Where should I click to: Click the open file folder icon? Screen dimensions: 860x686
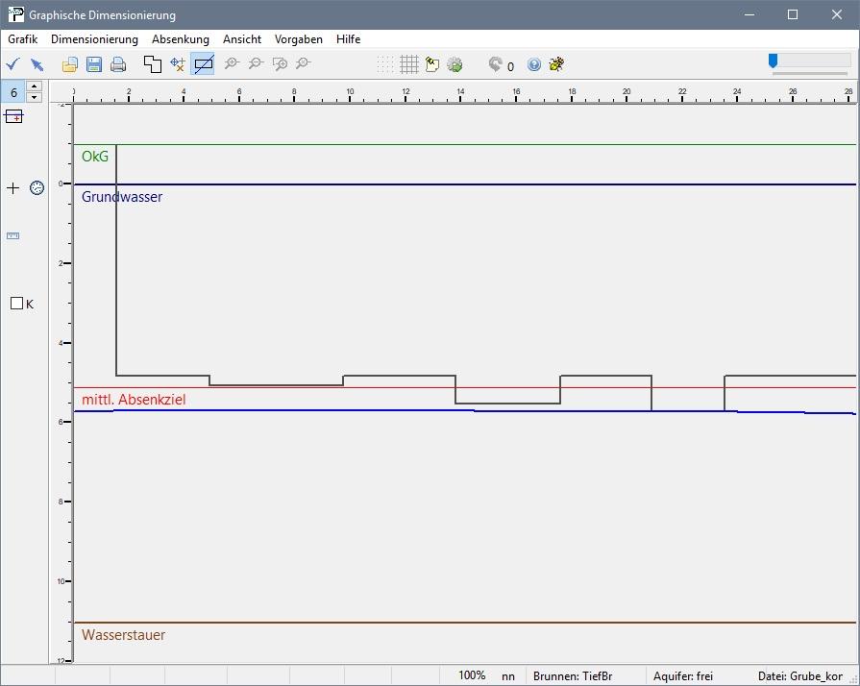(70, 64)
